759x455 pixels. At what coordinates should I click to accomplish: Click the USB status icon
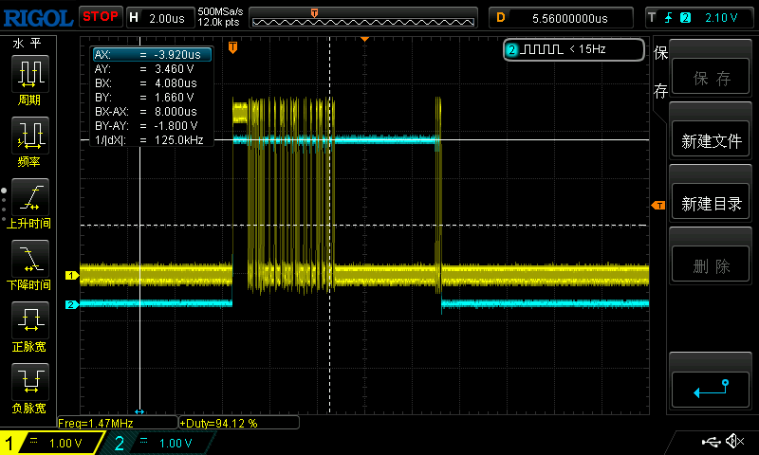[x=710, y=442]
